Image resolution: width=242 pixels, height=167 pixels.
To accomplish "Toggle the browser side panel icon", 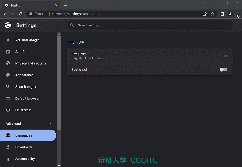I will click(x=222, y=14).
